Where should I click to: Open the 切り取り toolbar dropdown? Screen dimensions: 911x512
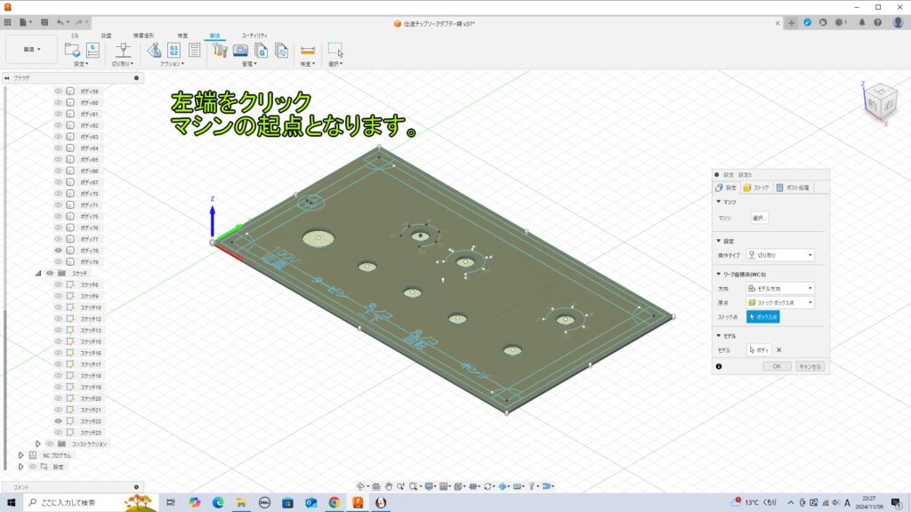point(123,64)
